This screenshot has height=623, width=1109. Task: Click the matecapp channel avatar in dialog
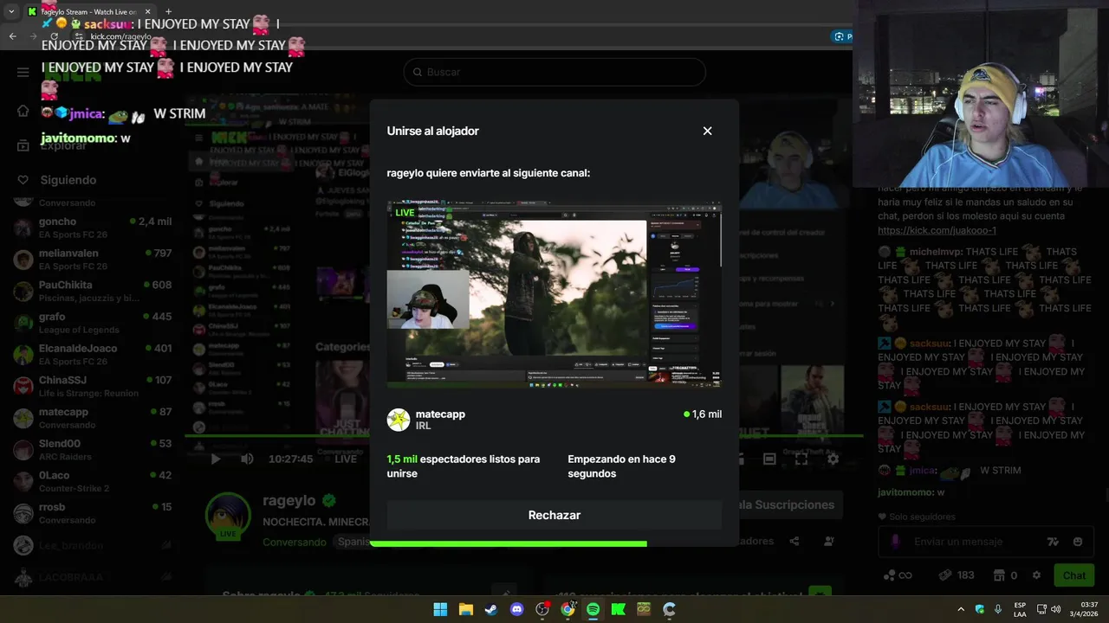click(x=399, y=420)
